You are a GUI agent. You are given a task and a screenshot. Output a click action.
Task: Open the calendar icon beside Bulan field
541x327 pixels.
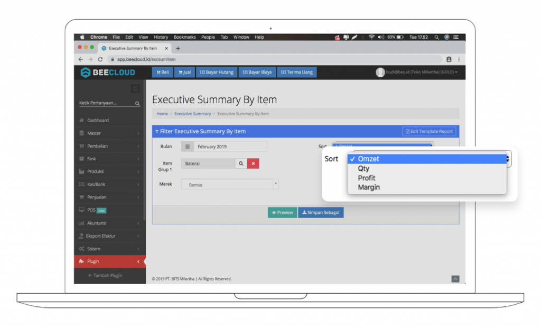[186, 146]
